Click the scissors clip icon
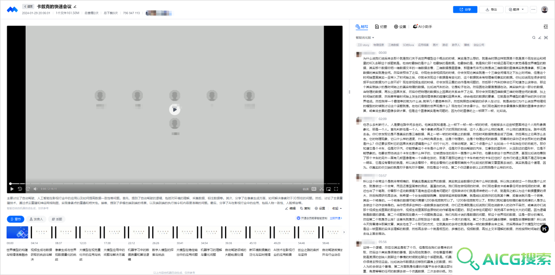The width and height of the screenshot is (555, 275). pyautogui.click(x=322, y=189)
